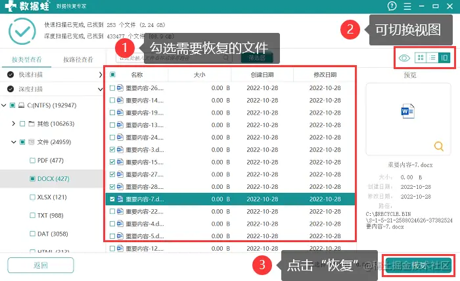Switch to 按路径查看 tab
The width and height of the screenshot is (460, 281).
pyautogui.click(x=78, y=60)
